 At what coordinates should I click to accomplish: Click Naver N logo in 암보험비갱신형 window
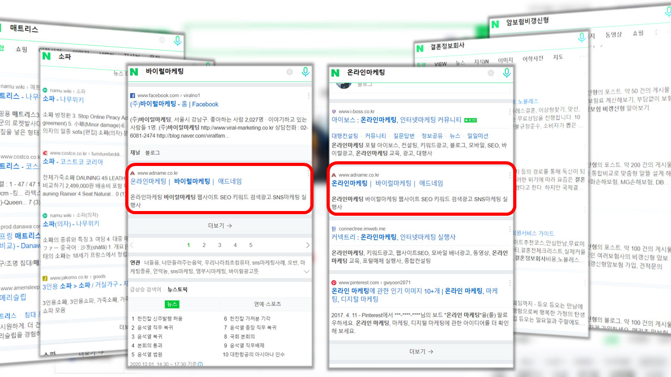coord(495,24)
